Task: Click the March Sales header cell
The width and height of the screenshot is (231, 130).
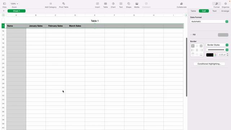Action: (x=75, y=26)
